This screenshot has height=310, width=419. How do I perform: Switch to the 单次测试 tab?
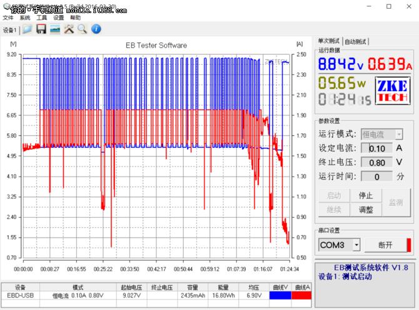click(329, 41)
